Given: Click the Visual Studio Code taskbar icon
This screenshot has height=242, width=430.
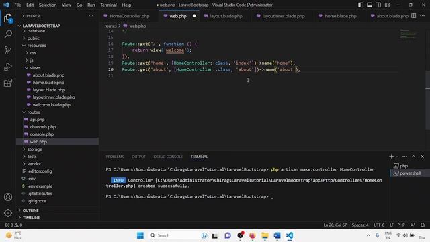Looking at the screenshot, I should (290, 235).
